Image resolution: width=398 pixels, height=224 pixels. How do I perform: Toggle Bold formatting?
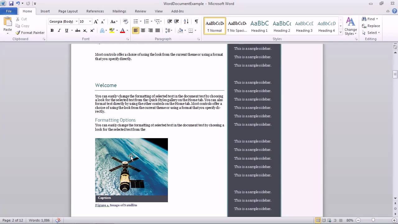52,30
